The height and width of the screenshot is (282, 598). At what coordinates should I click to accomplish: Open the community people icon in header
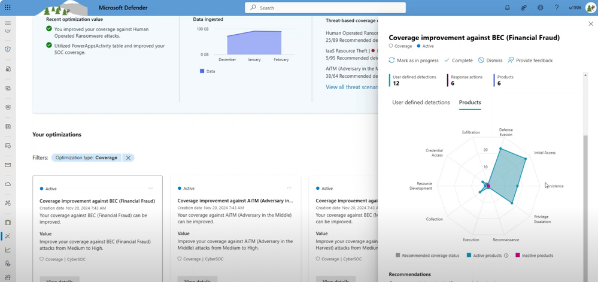click(524, 8)
